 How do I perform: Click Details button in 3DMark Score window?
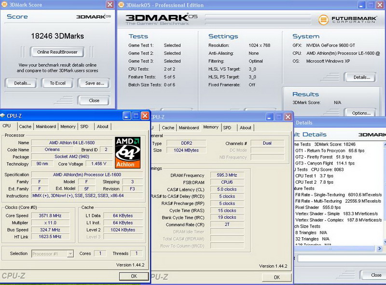pyautogui.click(x=22, y=83)
